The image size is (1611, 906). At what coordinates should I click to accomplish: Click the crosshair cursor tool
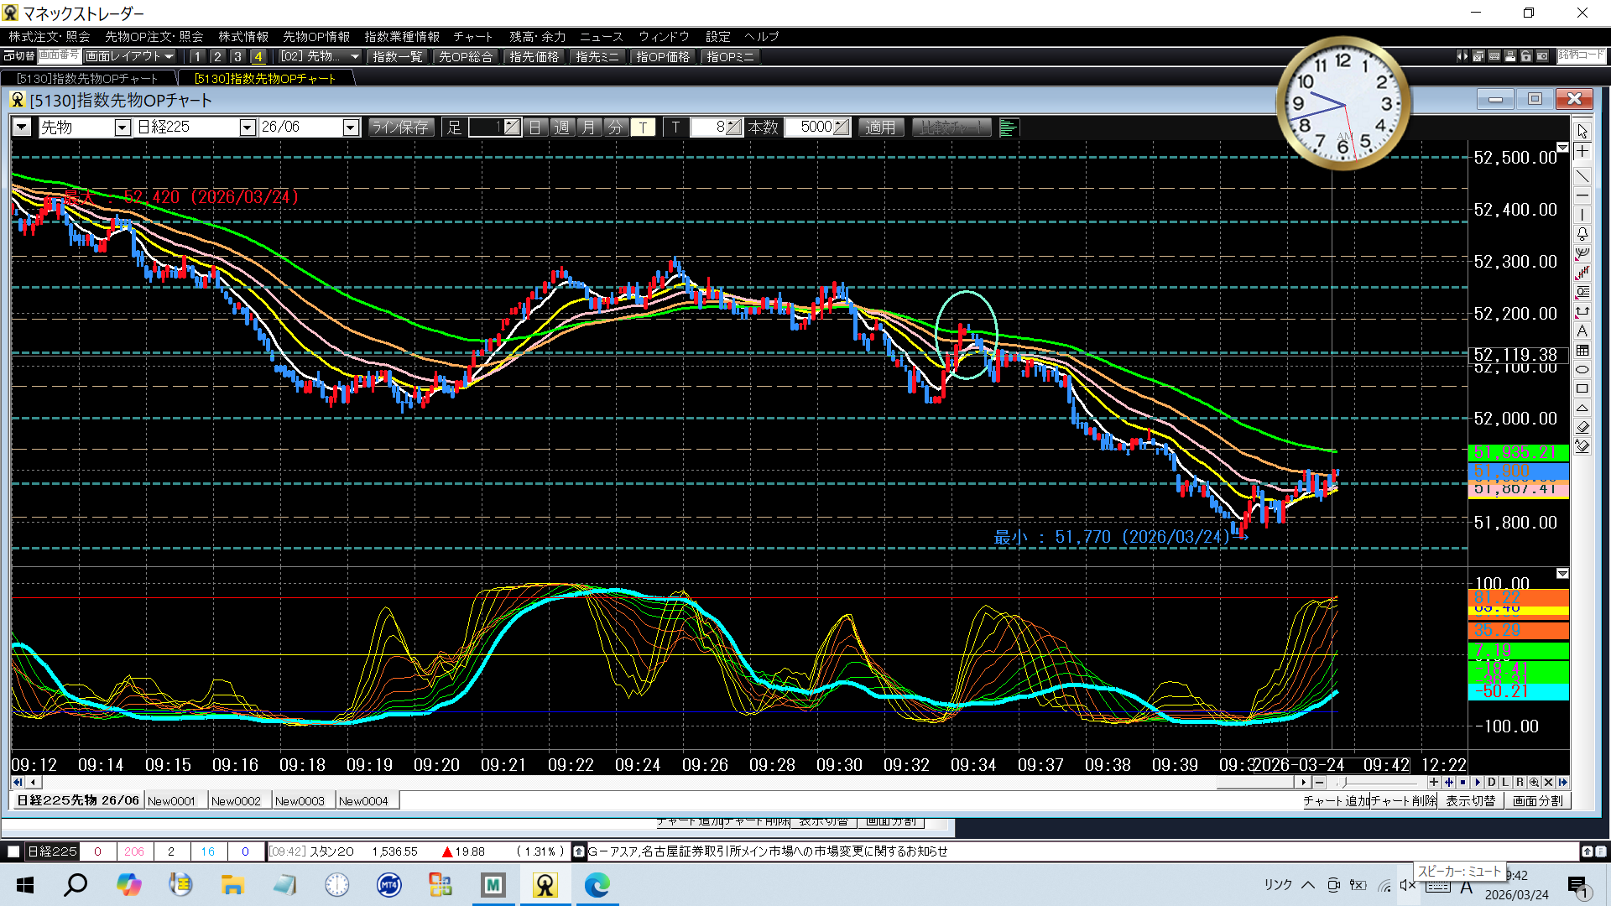[1582, 152]
